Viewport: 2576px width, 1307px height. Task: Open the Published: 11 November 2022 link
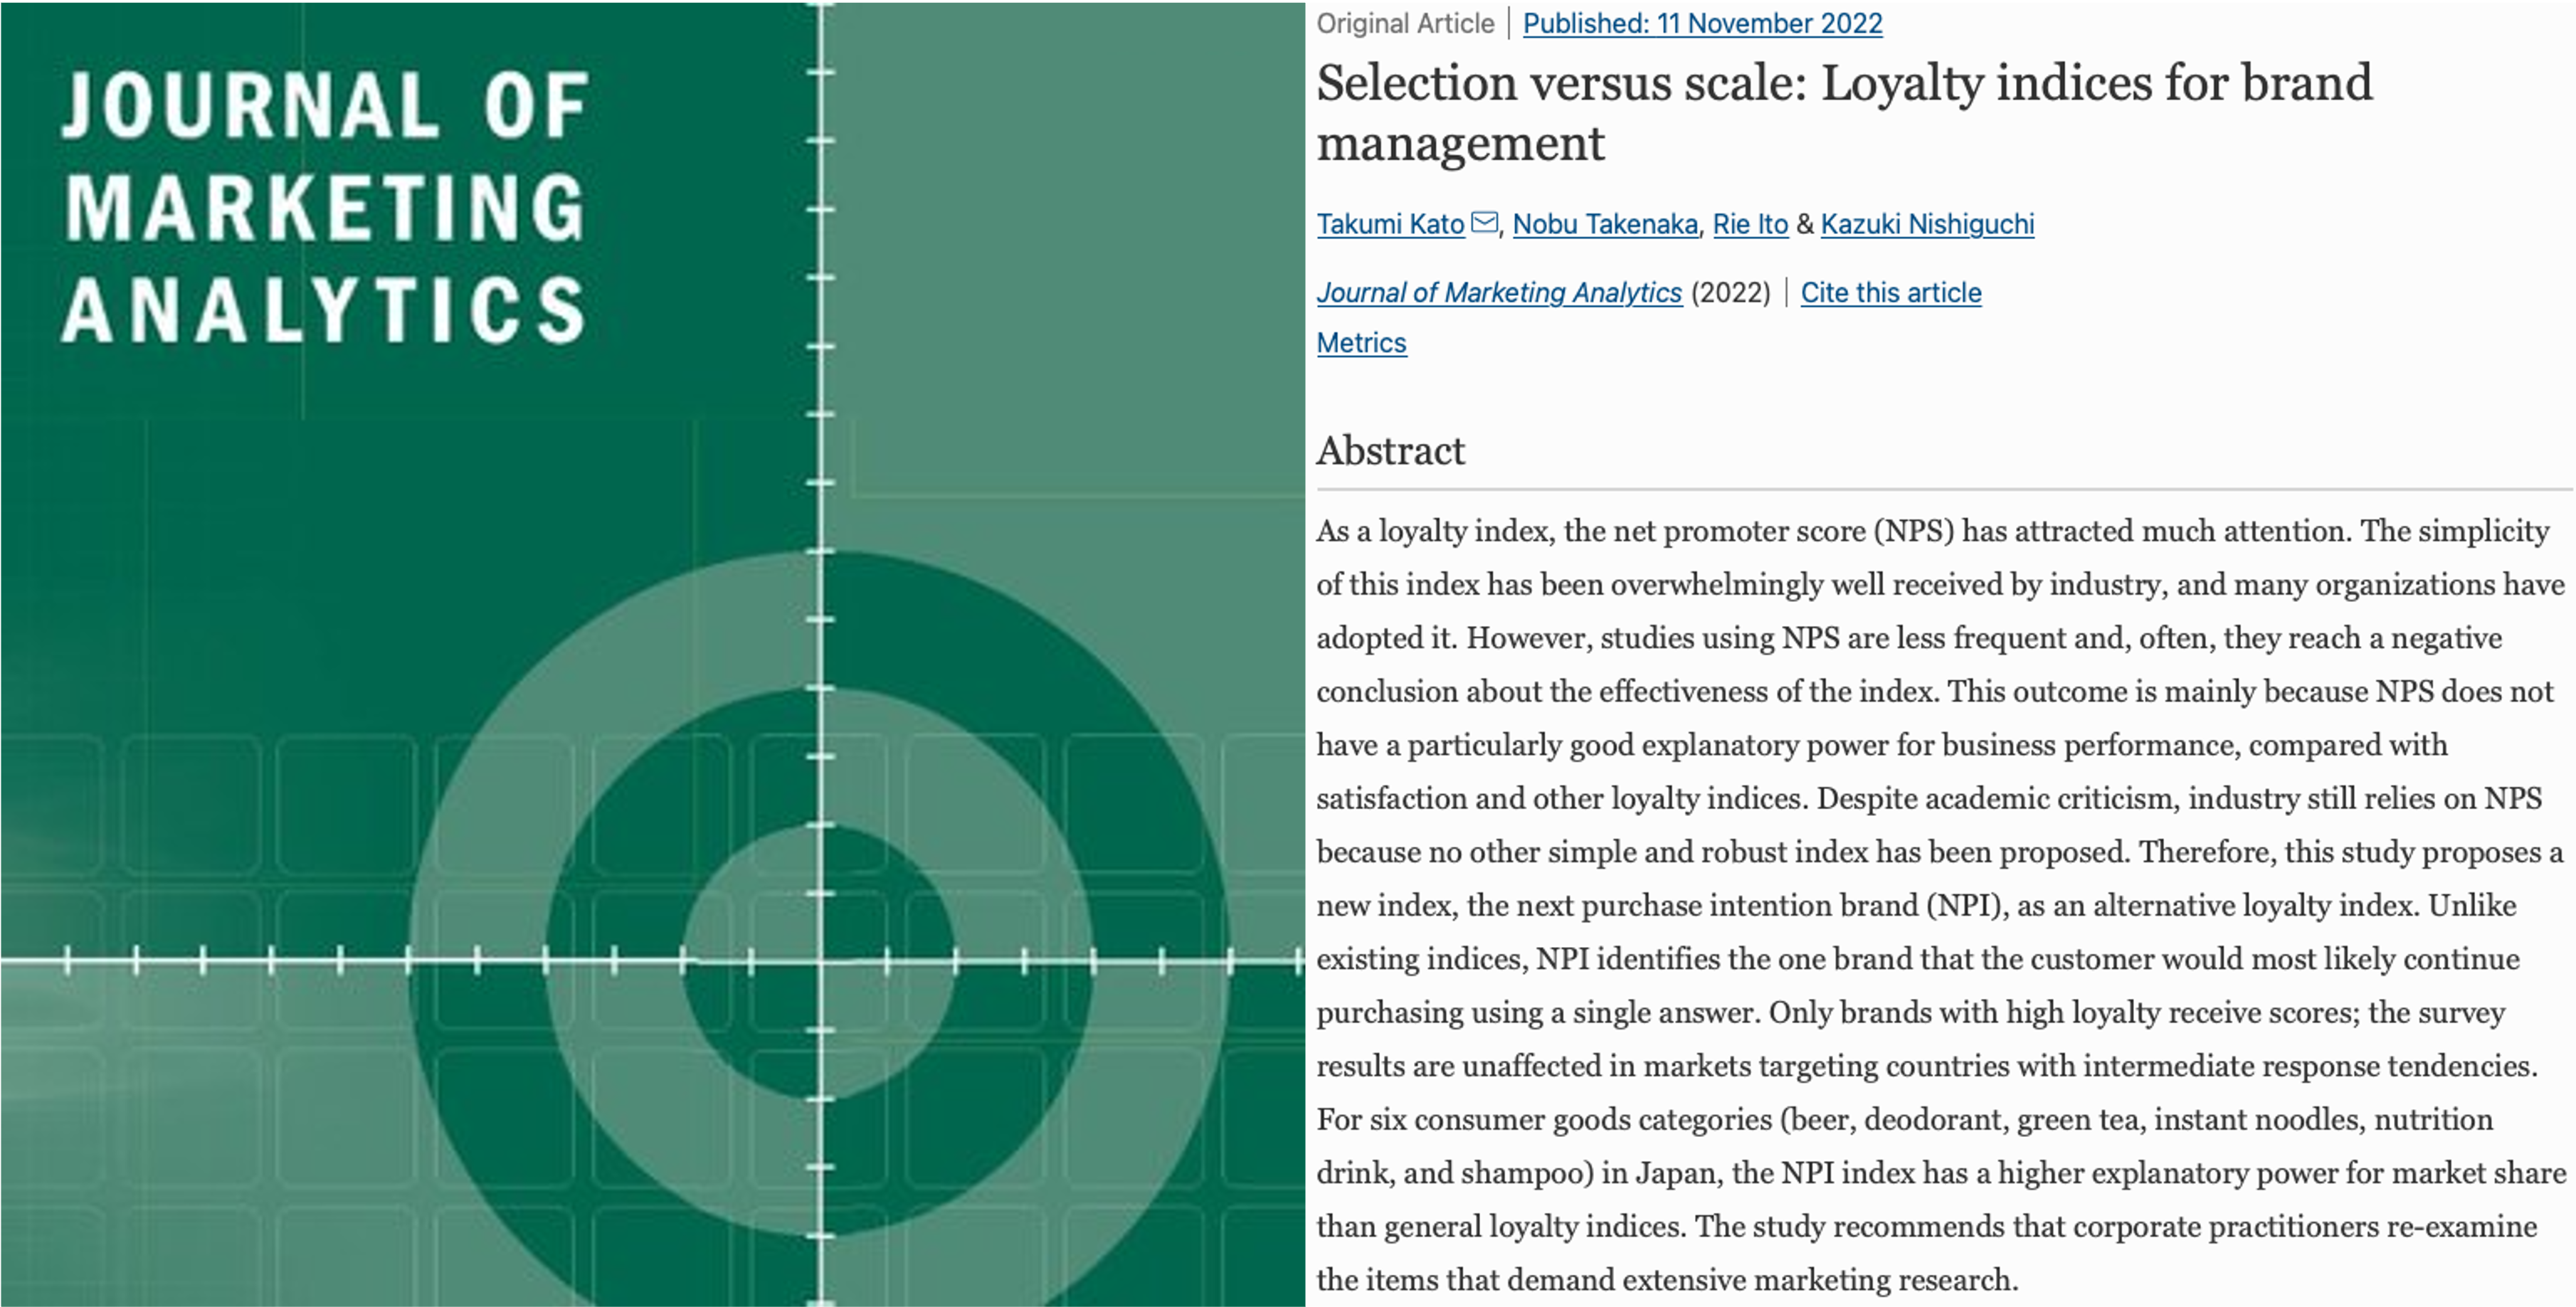(x=1702, y=23)
